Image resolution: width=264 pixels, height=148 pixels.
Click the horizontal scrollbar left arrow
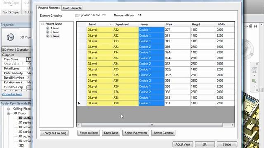coord(79,125)
